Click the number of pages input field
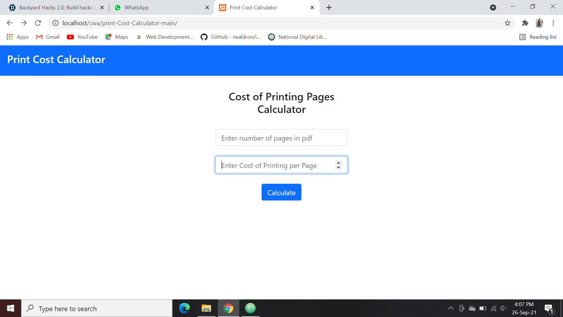 pyautogui.click(x=281, y=138)
